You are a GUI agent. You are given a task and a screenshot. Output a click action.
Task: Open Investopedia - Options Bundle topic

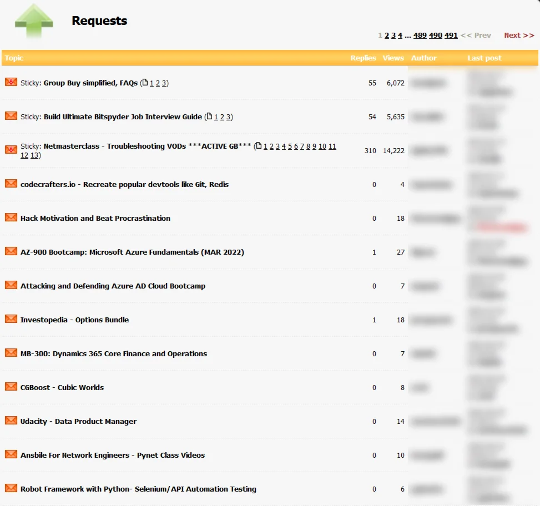[75, 320]
